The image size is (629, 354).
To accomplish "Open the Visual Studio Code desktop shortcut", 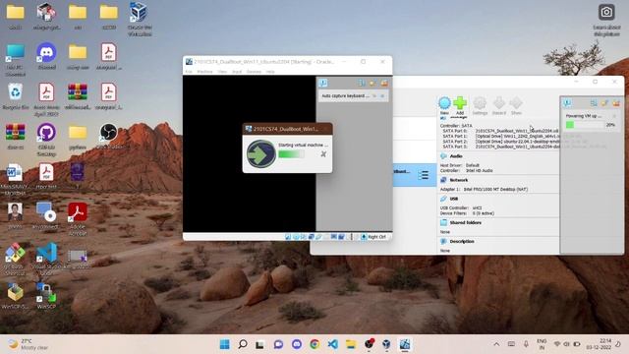I will 46,259.
